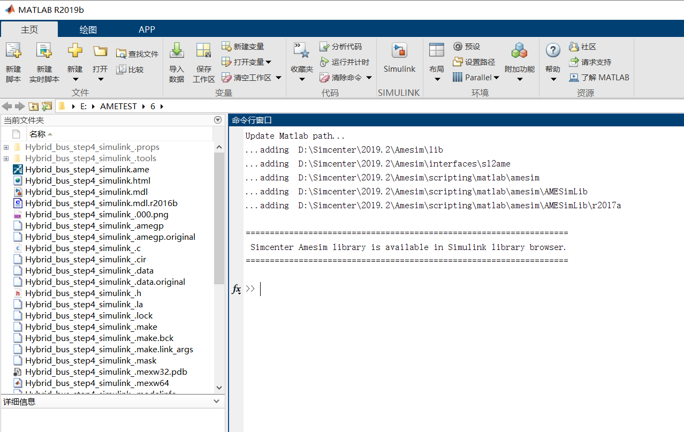Switch to the APP tab
The width and height of the screenshot is (684, 432).
(146, 29)
